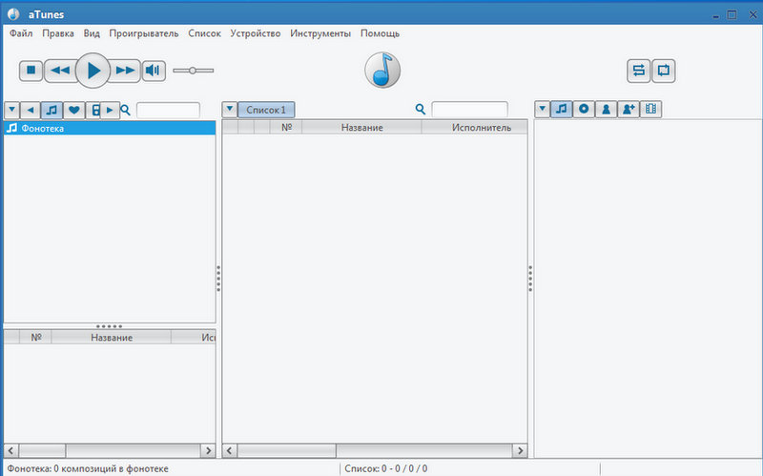Open the context panel options dropdown arrow
Image resolution: width=763 pixels, height=476 pixels.
click(x=542, y=109)
